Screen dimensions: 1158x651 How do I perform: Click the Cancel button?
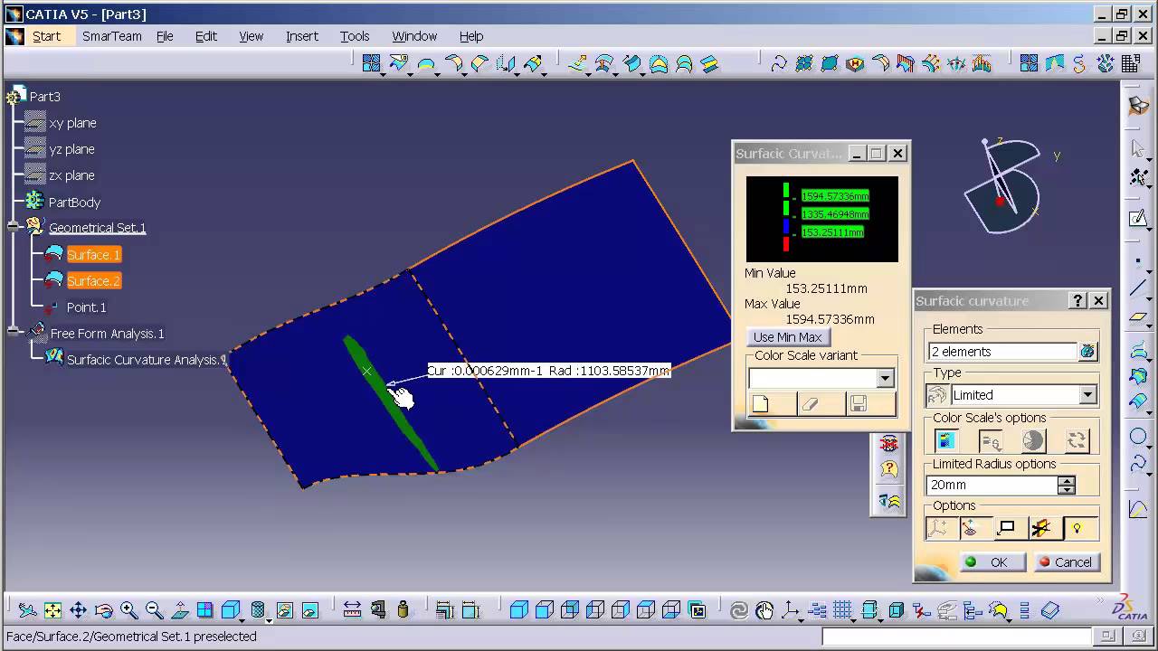pos(1066,562)
